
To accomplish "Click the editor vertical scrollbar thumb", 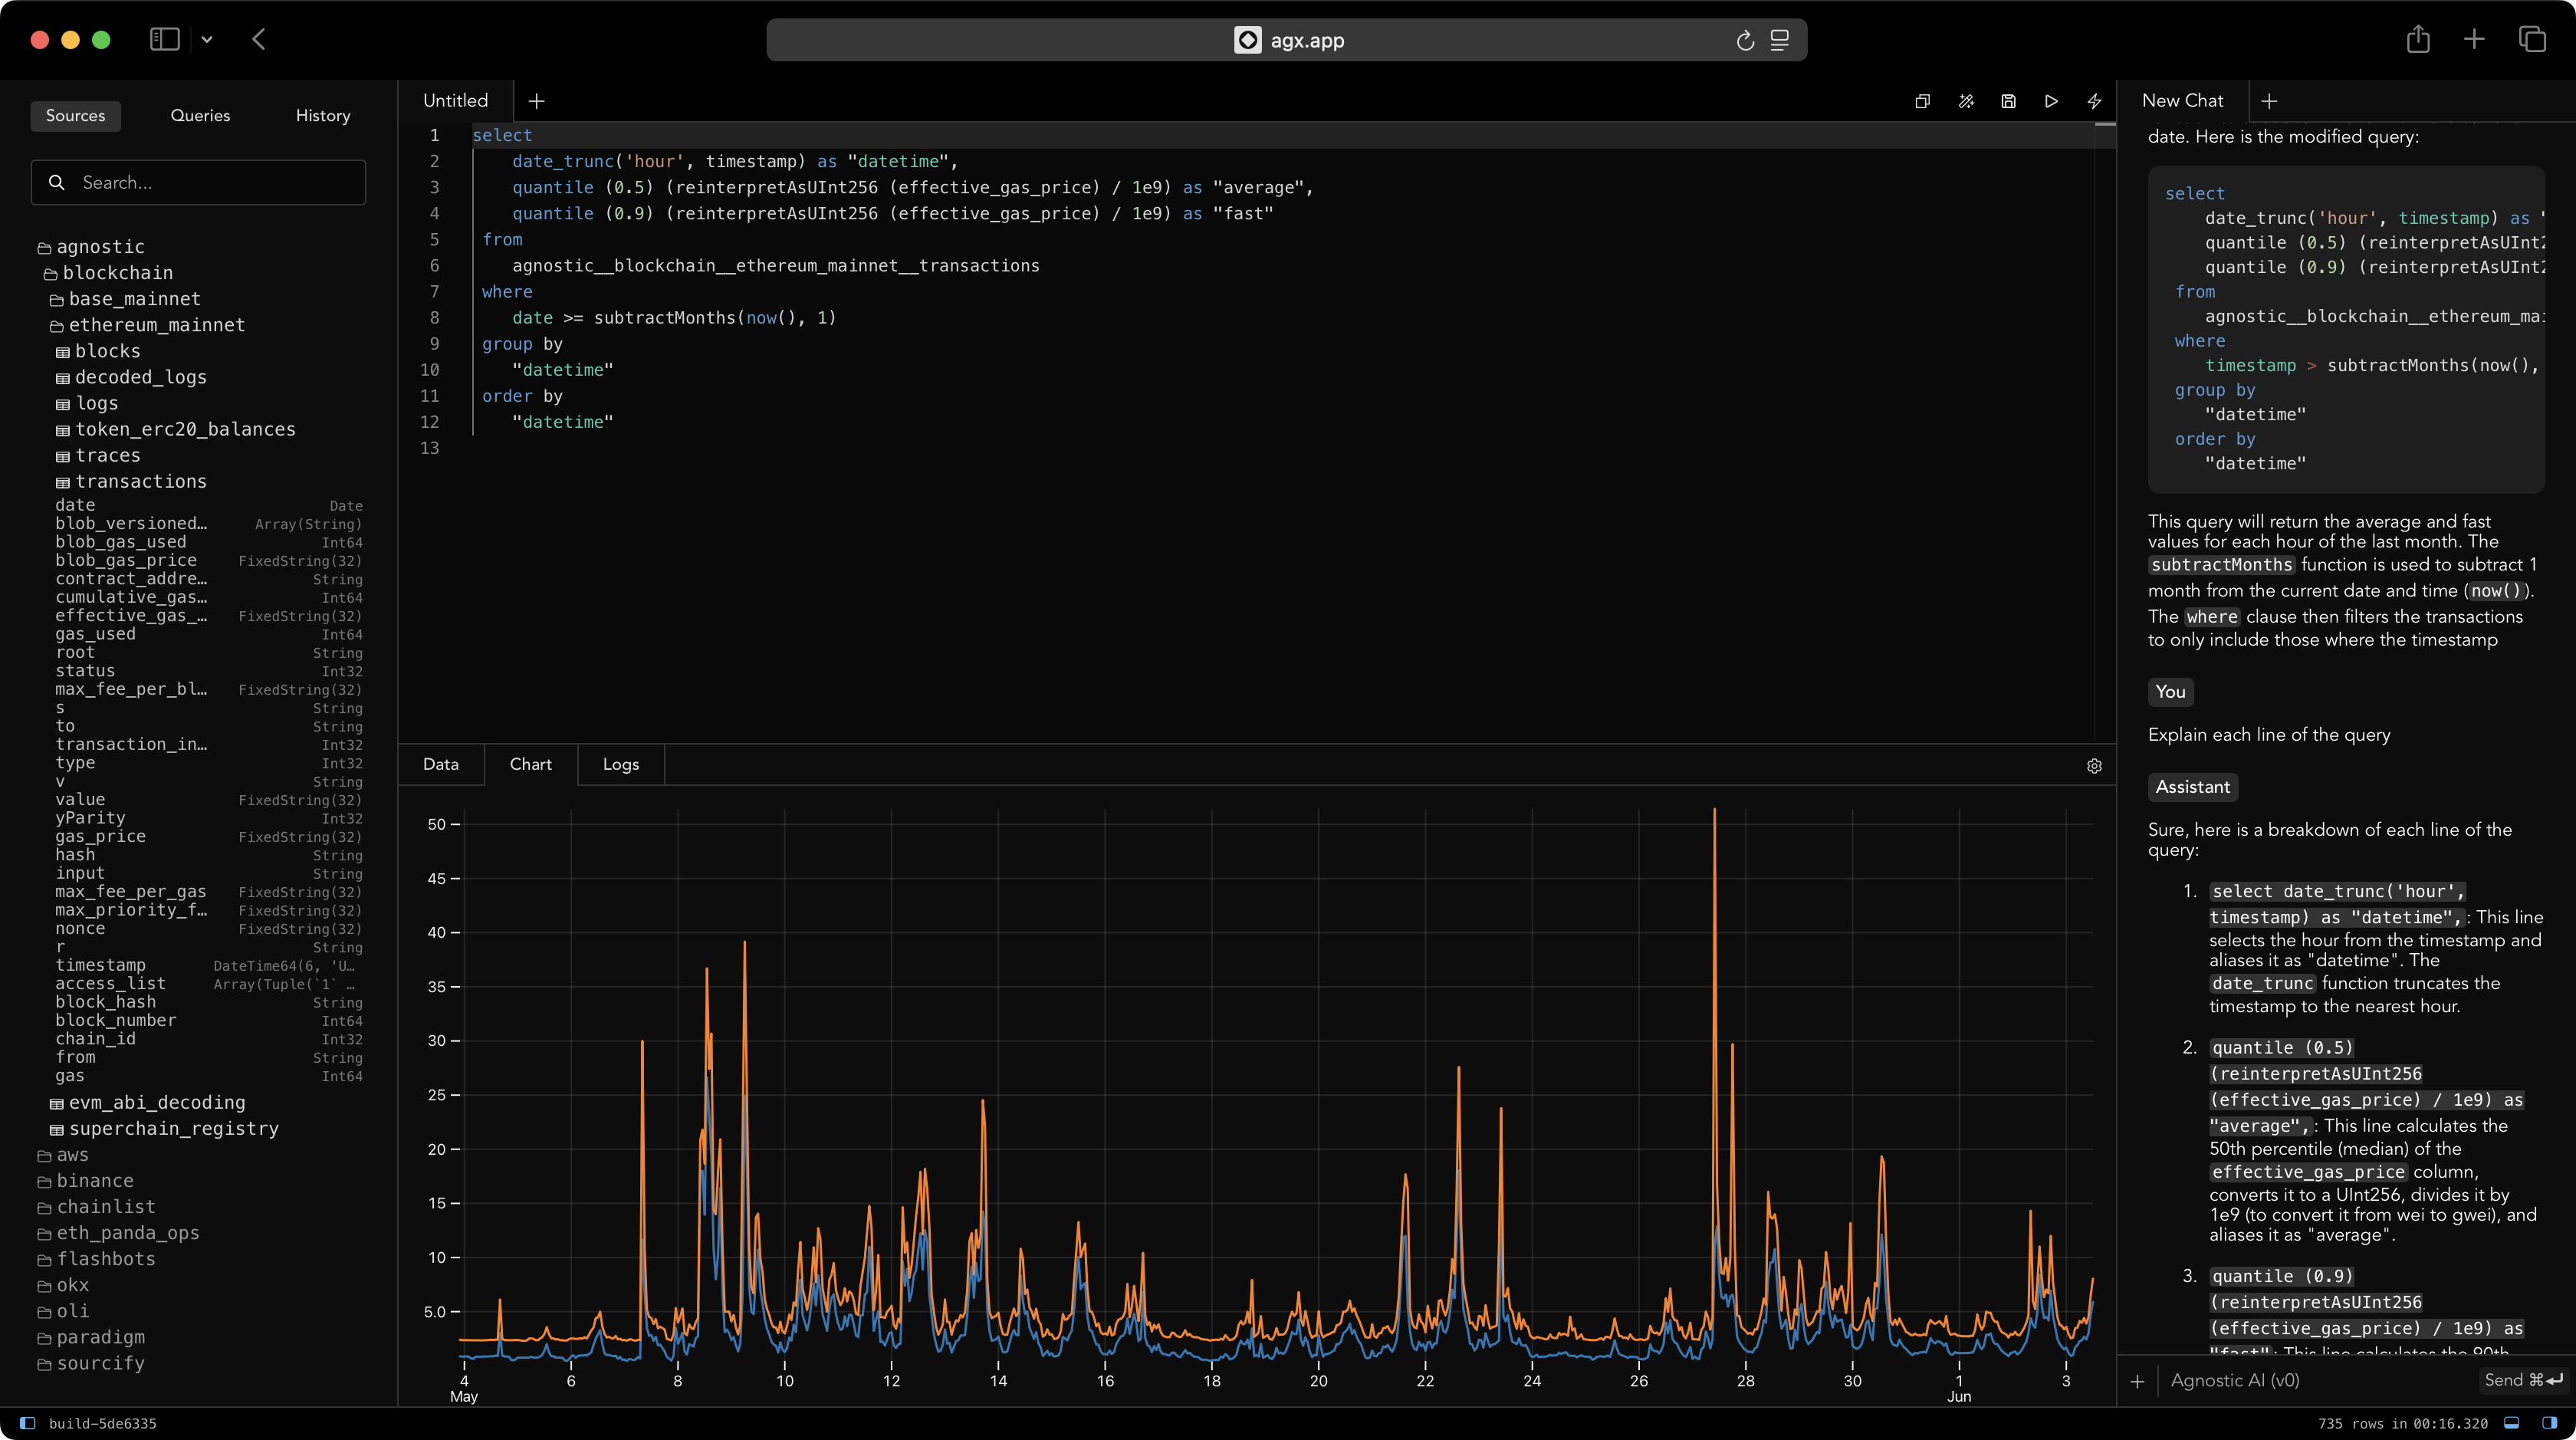I will pyautogui.click(x=2105, y=125).
